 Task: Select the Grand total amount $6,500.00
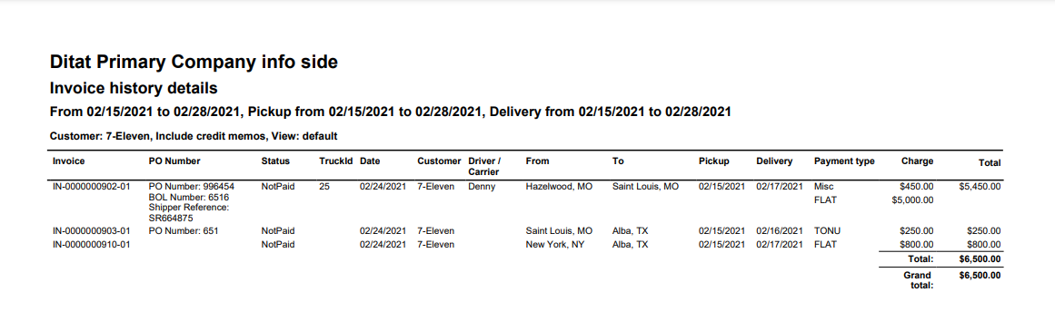pos(980,276)
